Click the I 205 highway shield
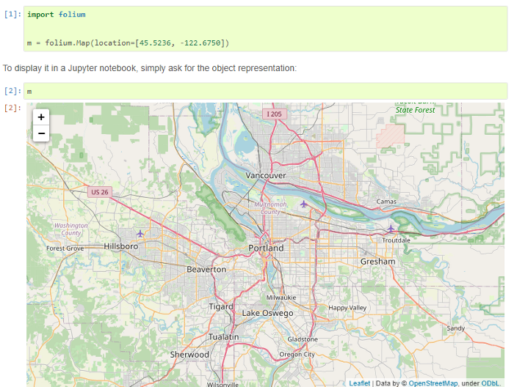Viewport: 514px width, 387px height. [x=274, y=114]
